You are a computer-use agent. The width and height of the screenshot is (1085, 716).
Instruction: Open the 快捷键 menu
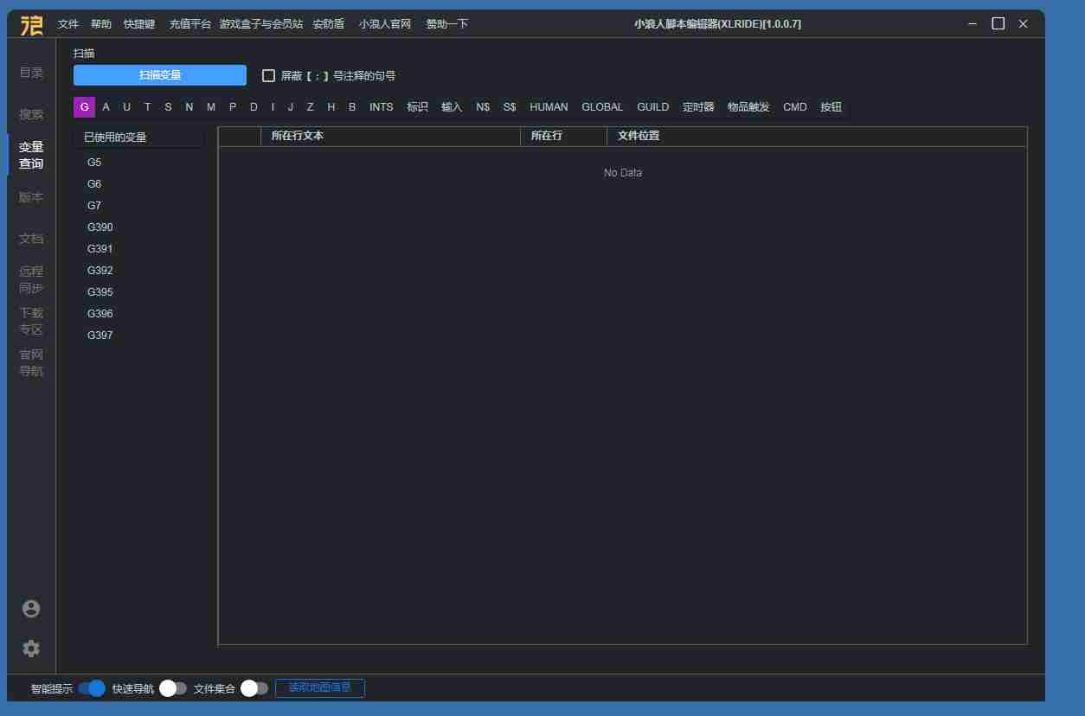pyautogui.click(x=139, y=24)
